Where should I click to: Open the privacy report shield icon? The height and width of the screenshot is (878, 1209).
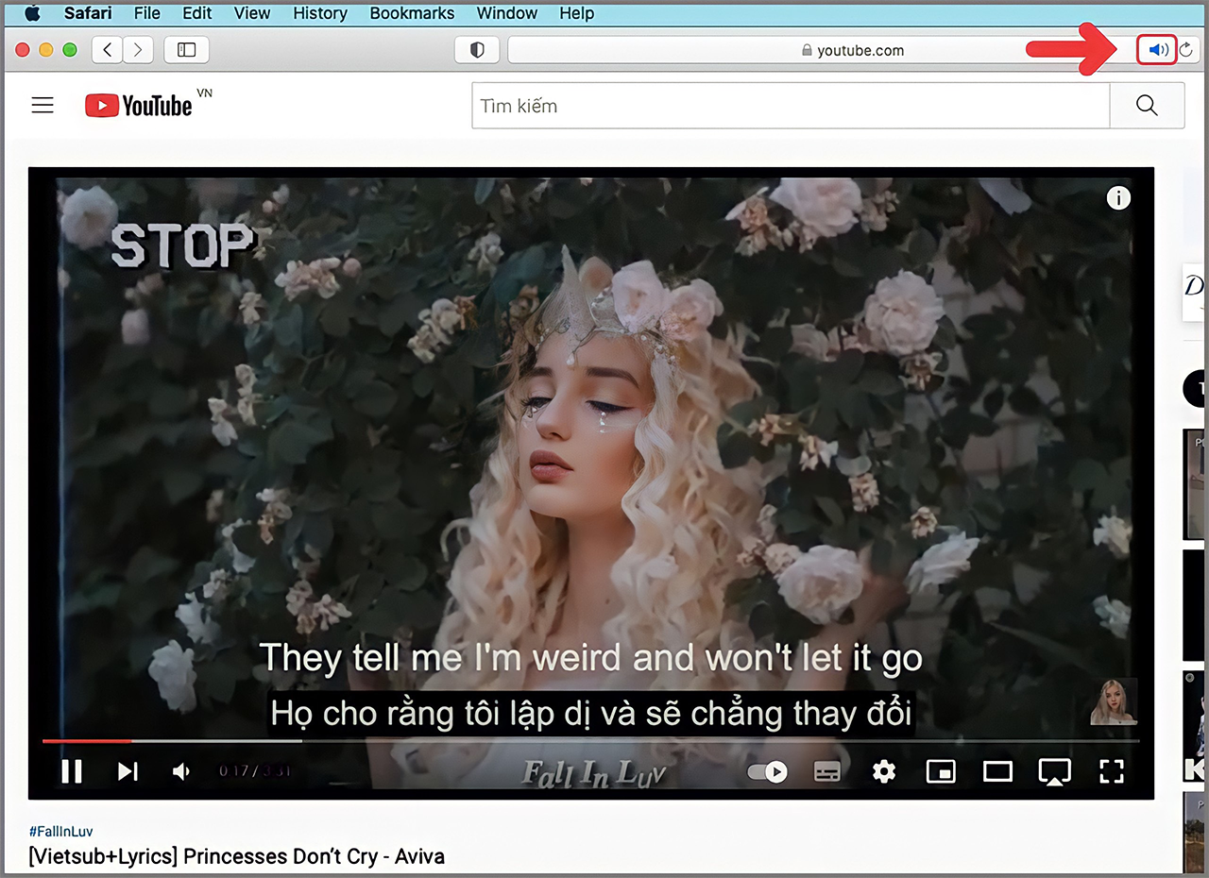477,50
